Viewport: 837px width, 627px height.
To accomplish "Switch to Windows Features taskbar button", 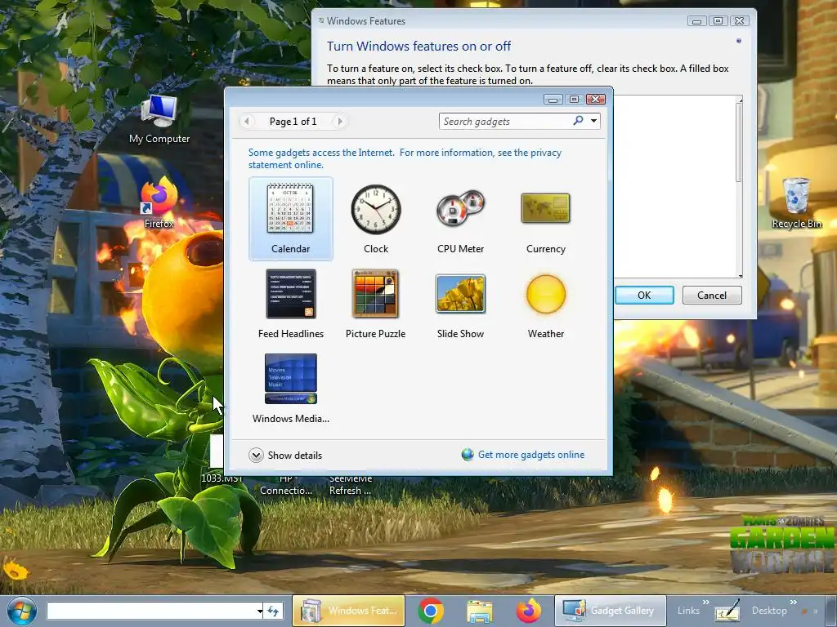I will (348, 611).
